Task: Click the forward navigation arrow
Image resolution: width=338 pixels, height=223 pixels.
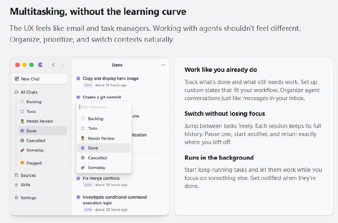Action: coord(63,65)
